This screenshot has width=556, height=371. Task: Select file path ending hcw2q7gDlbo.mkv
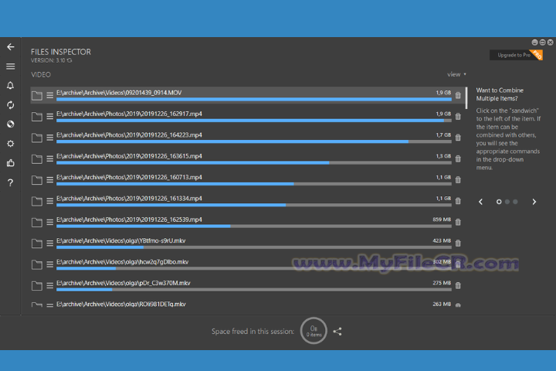click(122, 262)
